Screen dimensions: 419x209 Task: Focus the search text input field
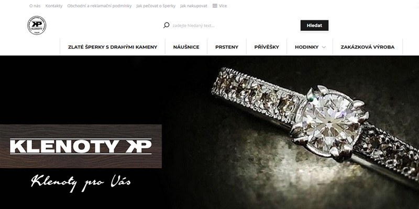coord(234,25)
